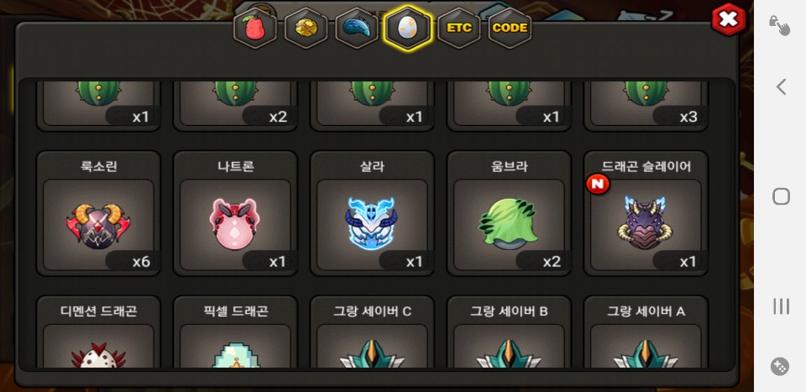806x392 pixels.
Task: Choose the 그랑 세이버 B egg
Action: [x=509, y=332]
